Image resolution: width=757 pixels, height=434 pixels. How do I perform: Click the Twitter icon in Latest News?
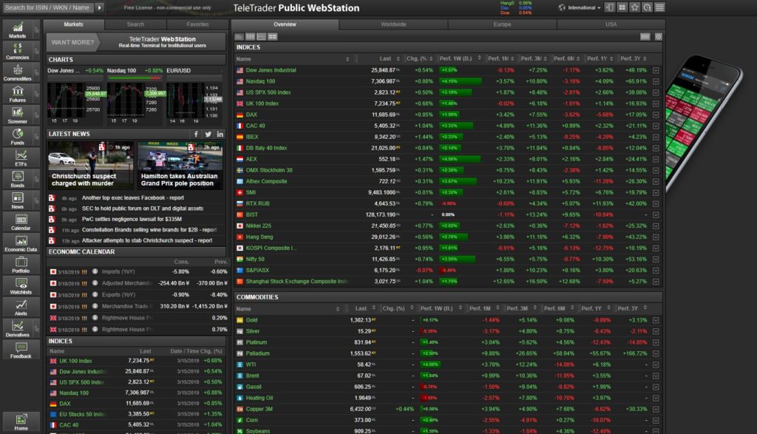[x=208, y=134]
